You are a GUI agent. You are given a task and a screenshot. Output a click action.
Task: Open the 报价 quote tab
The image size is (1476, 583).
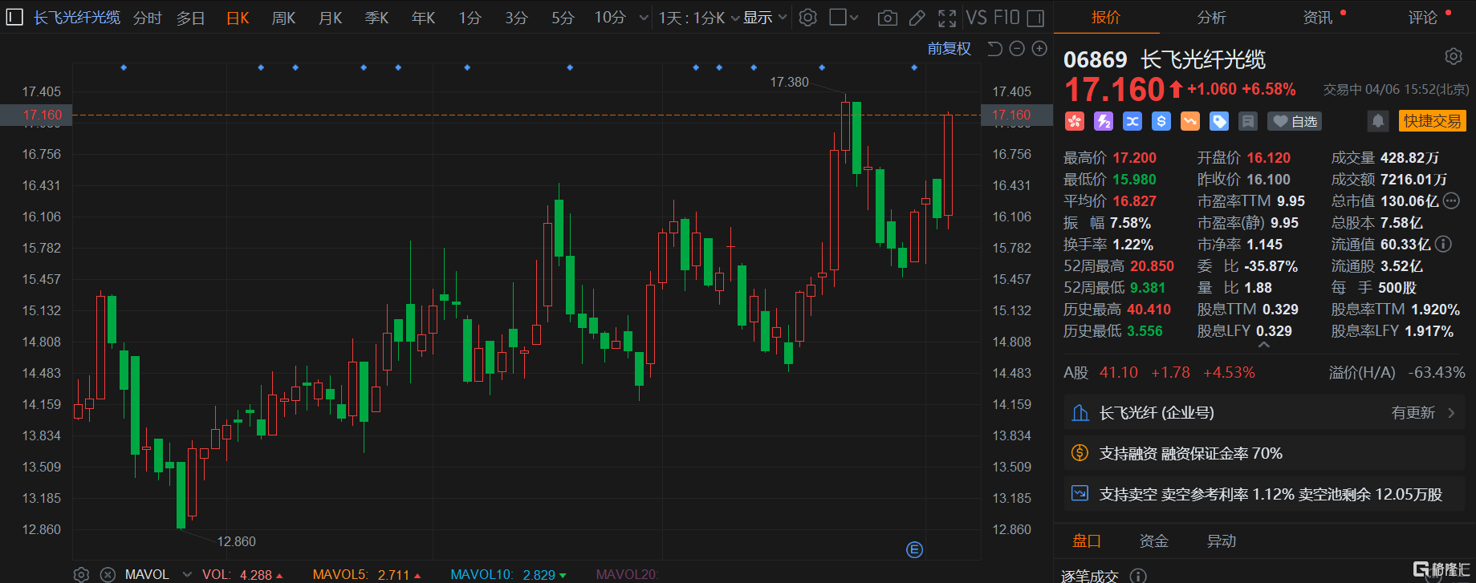(x=1105, y=17)
